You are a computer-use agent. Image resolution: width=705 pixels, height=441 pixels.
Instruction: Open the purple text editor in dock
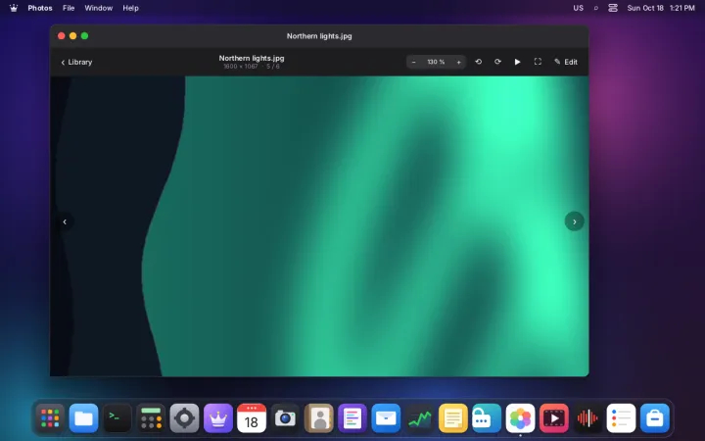[352, 418]
